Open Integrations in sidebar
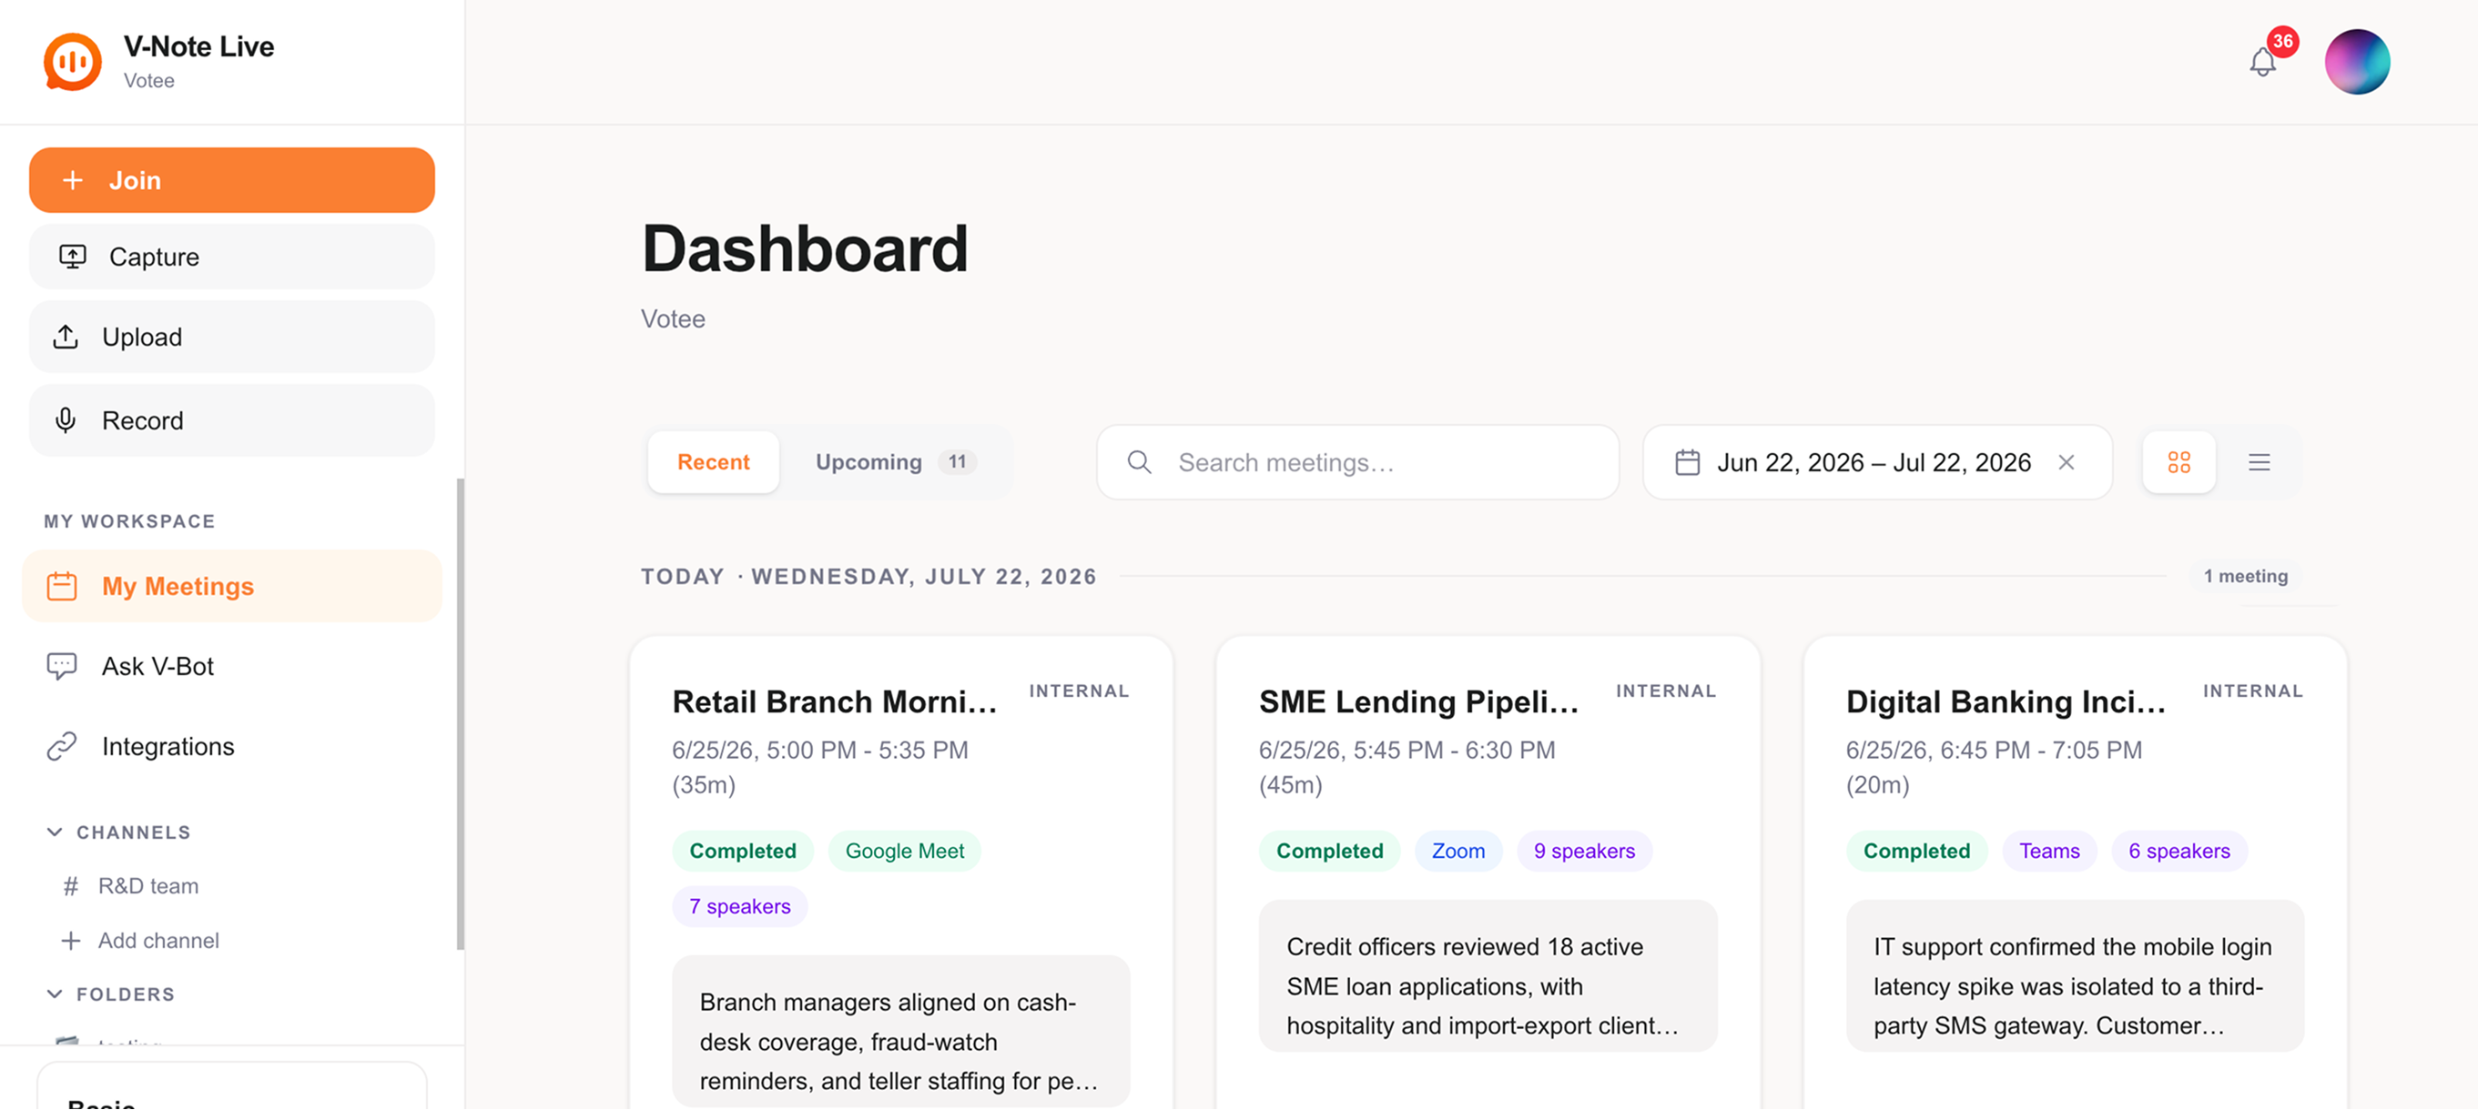Viewport: 2478px width, 1110px height. tap(232, 747)
